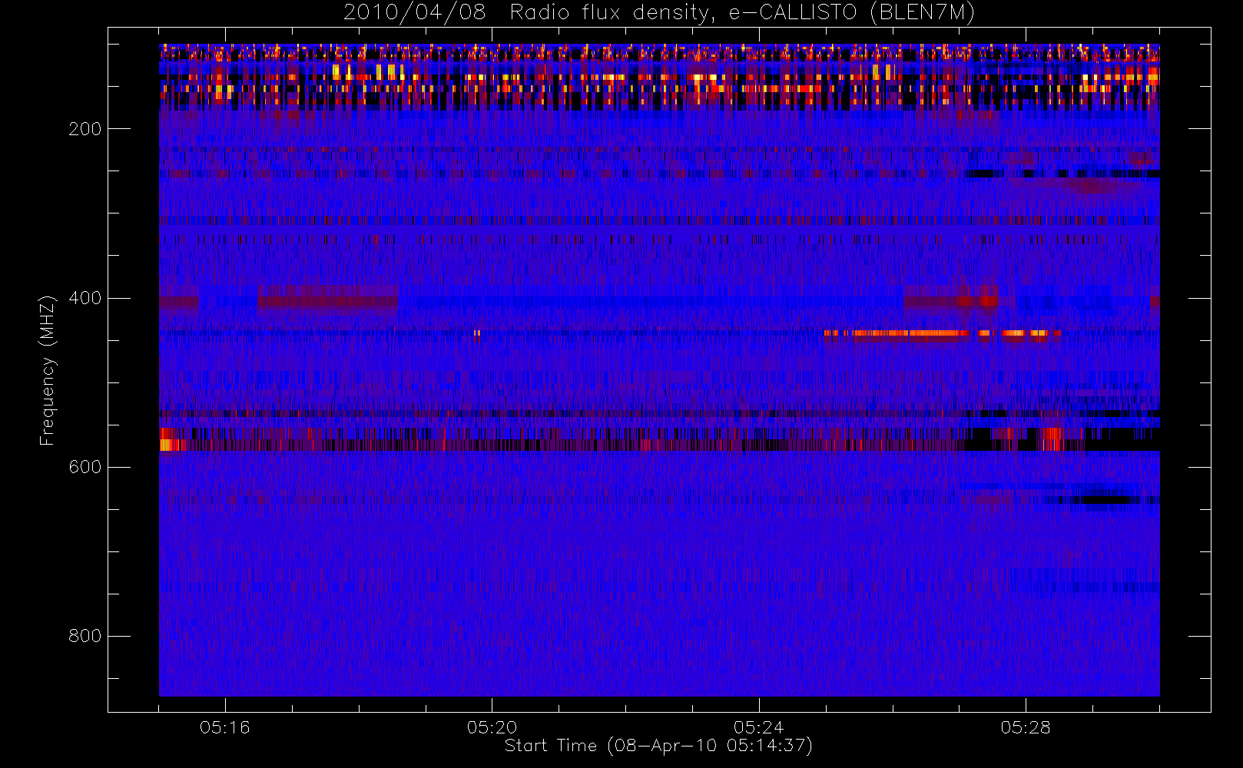The height and width of the screenshot is (768, 1243).
Task: Click the plot title "2010/04/08 Radio flux density, e-CALLISTO (BLEN7M)"
Action: [659, 13]
